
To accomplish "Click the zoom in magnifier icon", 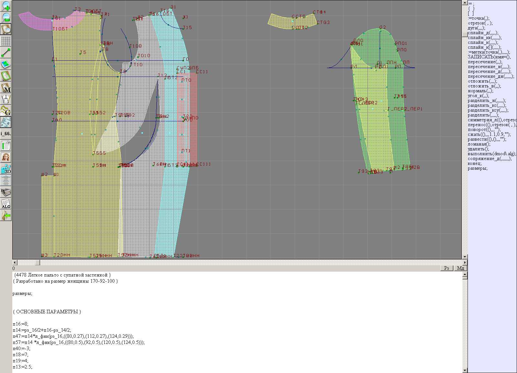I will pyautogui.click(x=6, y=6).
